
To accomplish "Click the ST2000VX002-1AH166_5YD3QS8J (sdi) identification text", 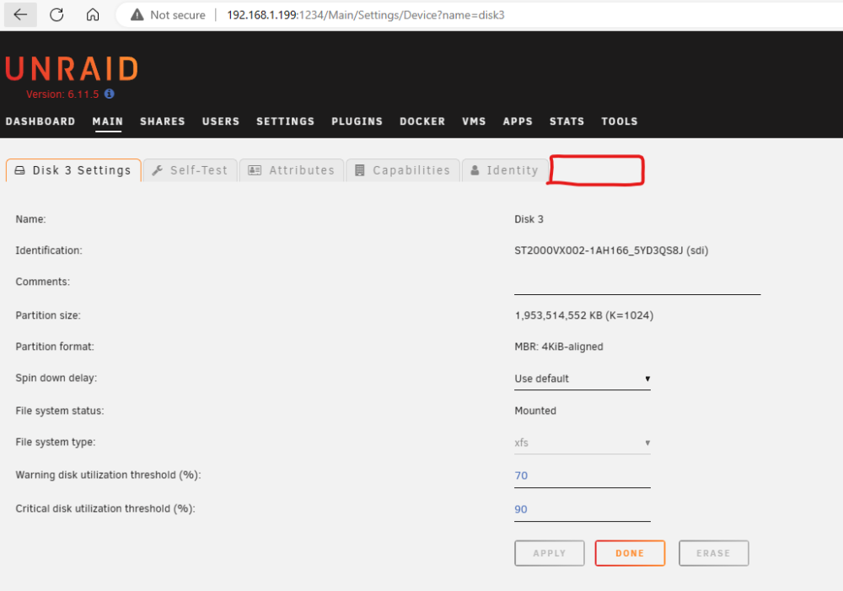I will [611, 250].
